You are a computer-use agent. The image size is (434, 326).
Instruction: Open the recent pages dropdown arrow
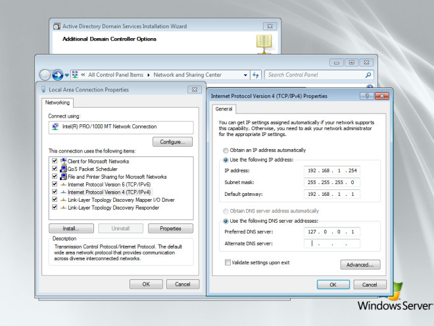click(66, 75)
